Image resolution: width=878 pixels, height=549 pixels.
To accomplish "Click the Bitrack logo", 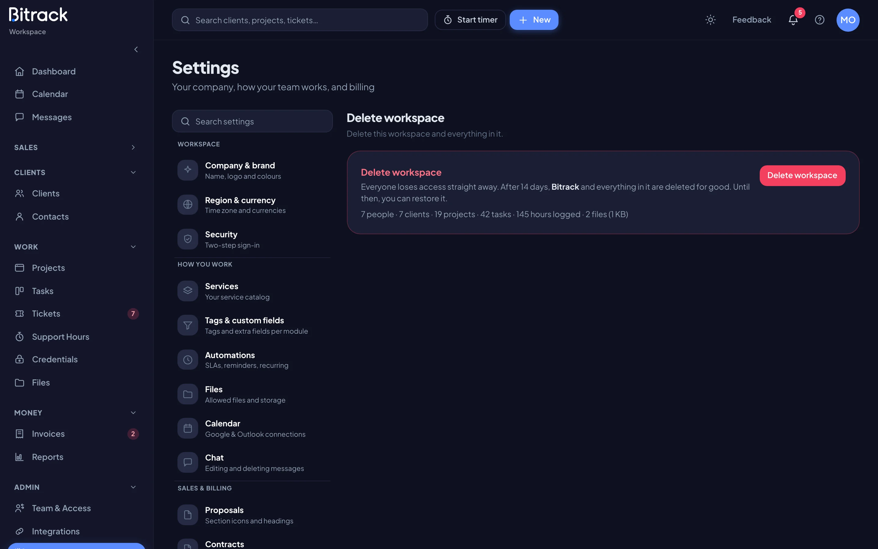I will pyautogui.click(x=38, y=15).
